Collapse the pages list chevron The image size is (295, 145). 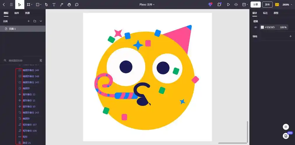coord(41,21)
